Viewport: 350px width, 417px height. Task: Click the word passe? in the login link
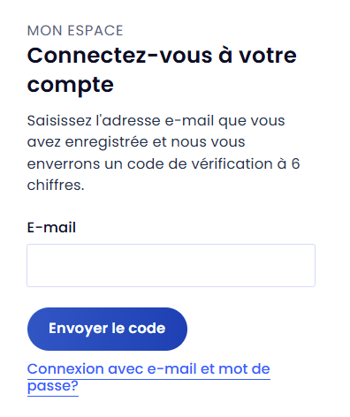[x=53, y=386]
